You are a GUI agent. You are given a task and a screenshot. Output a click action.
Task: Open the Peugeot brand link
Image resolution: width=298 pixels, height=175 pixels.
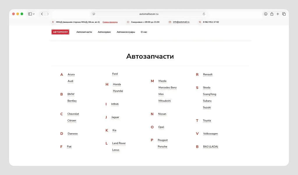(x=163, y=140)
